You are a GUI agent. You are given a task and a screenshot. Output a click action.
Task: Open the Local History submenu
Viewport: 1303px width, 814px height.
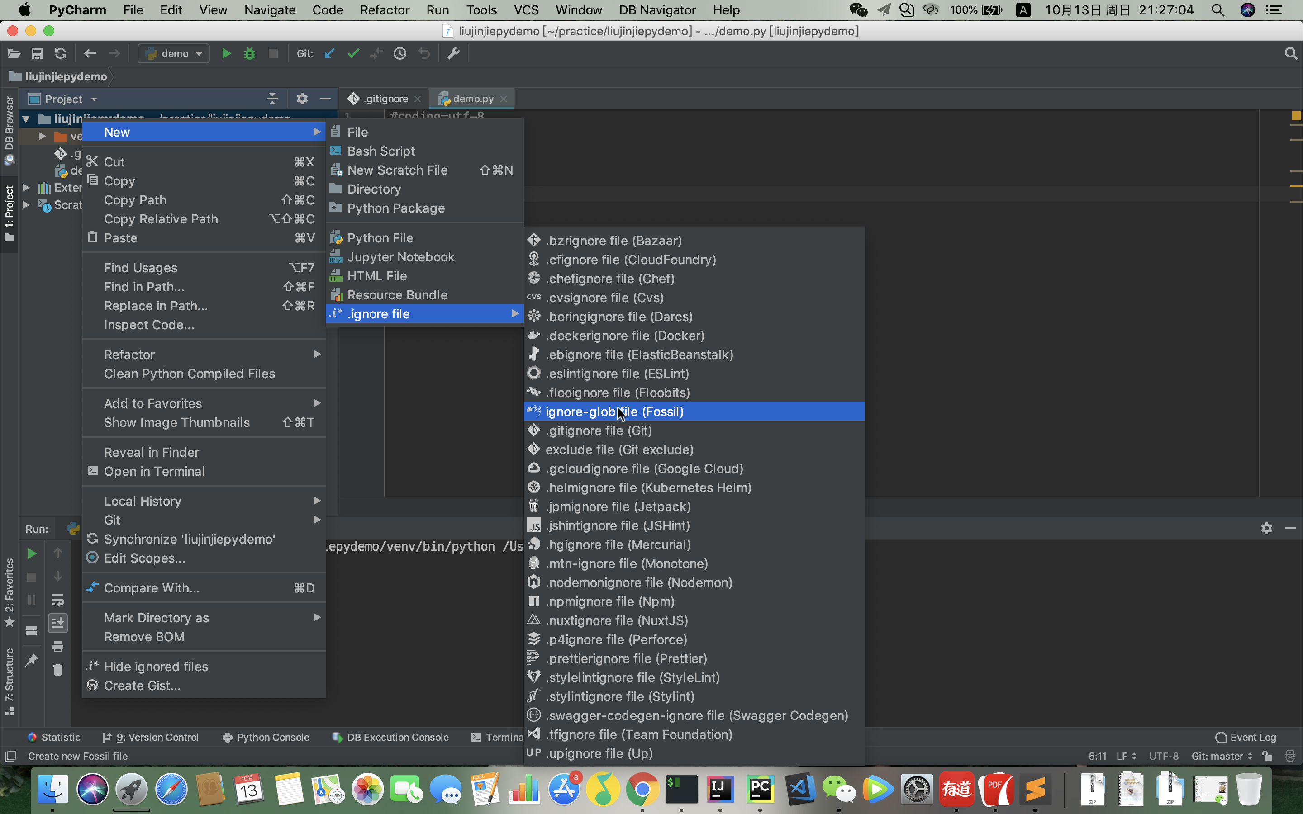point(204,501)
